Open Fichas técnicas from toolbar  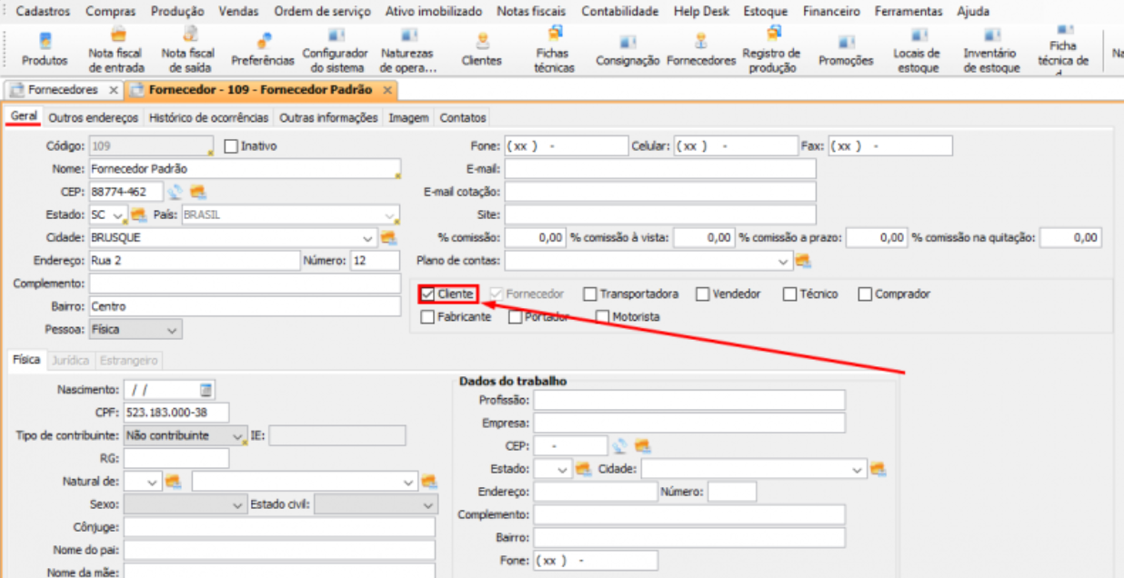(x=552, y=50)
